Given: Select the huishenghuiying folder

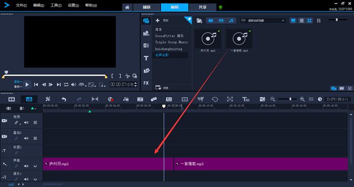Looking at the screenshot, I should click(x=168, y=49).
